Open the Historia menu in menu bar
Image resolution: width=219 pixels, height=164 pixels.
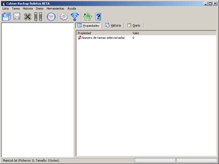tap(28, 9)
